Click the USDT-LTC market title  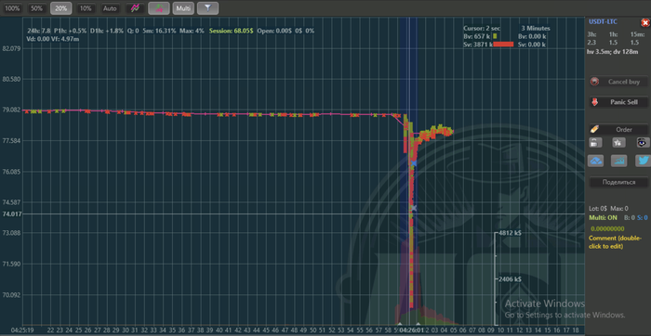(603, 21)
